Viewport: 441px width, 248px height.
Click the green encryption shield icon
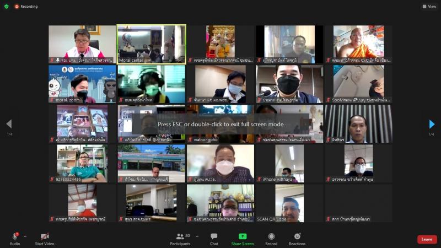(6, 6)
